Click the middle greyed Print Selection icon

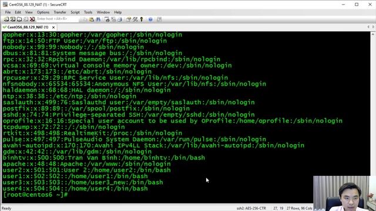click(113, 19)
